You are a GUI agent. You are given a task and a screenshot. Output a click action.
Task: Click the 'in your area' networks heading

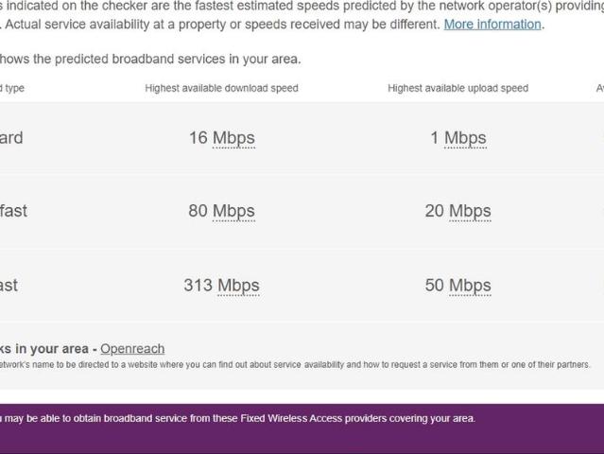[x=47, y=349]
